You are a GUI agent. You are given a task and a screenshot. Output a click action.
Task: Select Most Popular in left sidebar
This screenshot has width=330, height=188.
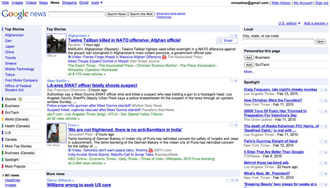(15, 166)
